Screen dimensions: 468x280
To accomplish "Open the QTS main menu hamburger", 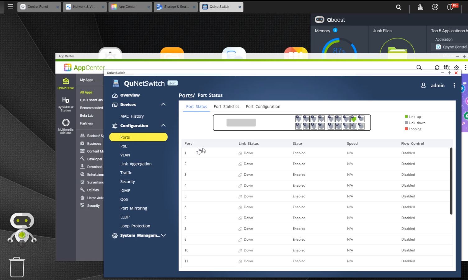I will tap(10, 6).
